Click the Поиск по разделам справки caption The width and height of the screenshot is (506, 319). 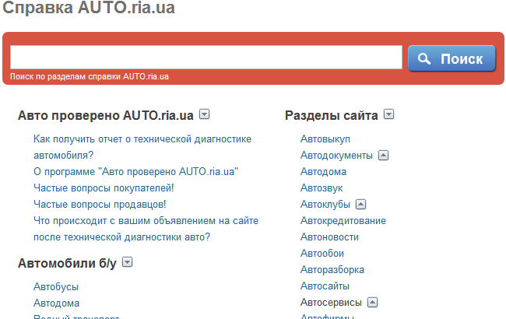tap(90, 76)
